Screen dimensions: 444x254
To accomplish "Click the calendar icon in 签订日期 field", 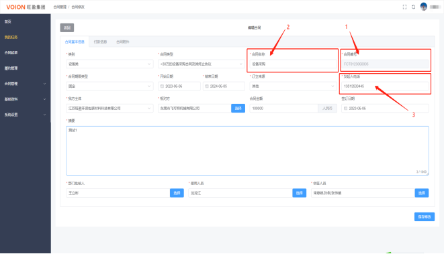I will (x=345, y=109).
